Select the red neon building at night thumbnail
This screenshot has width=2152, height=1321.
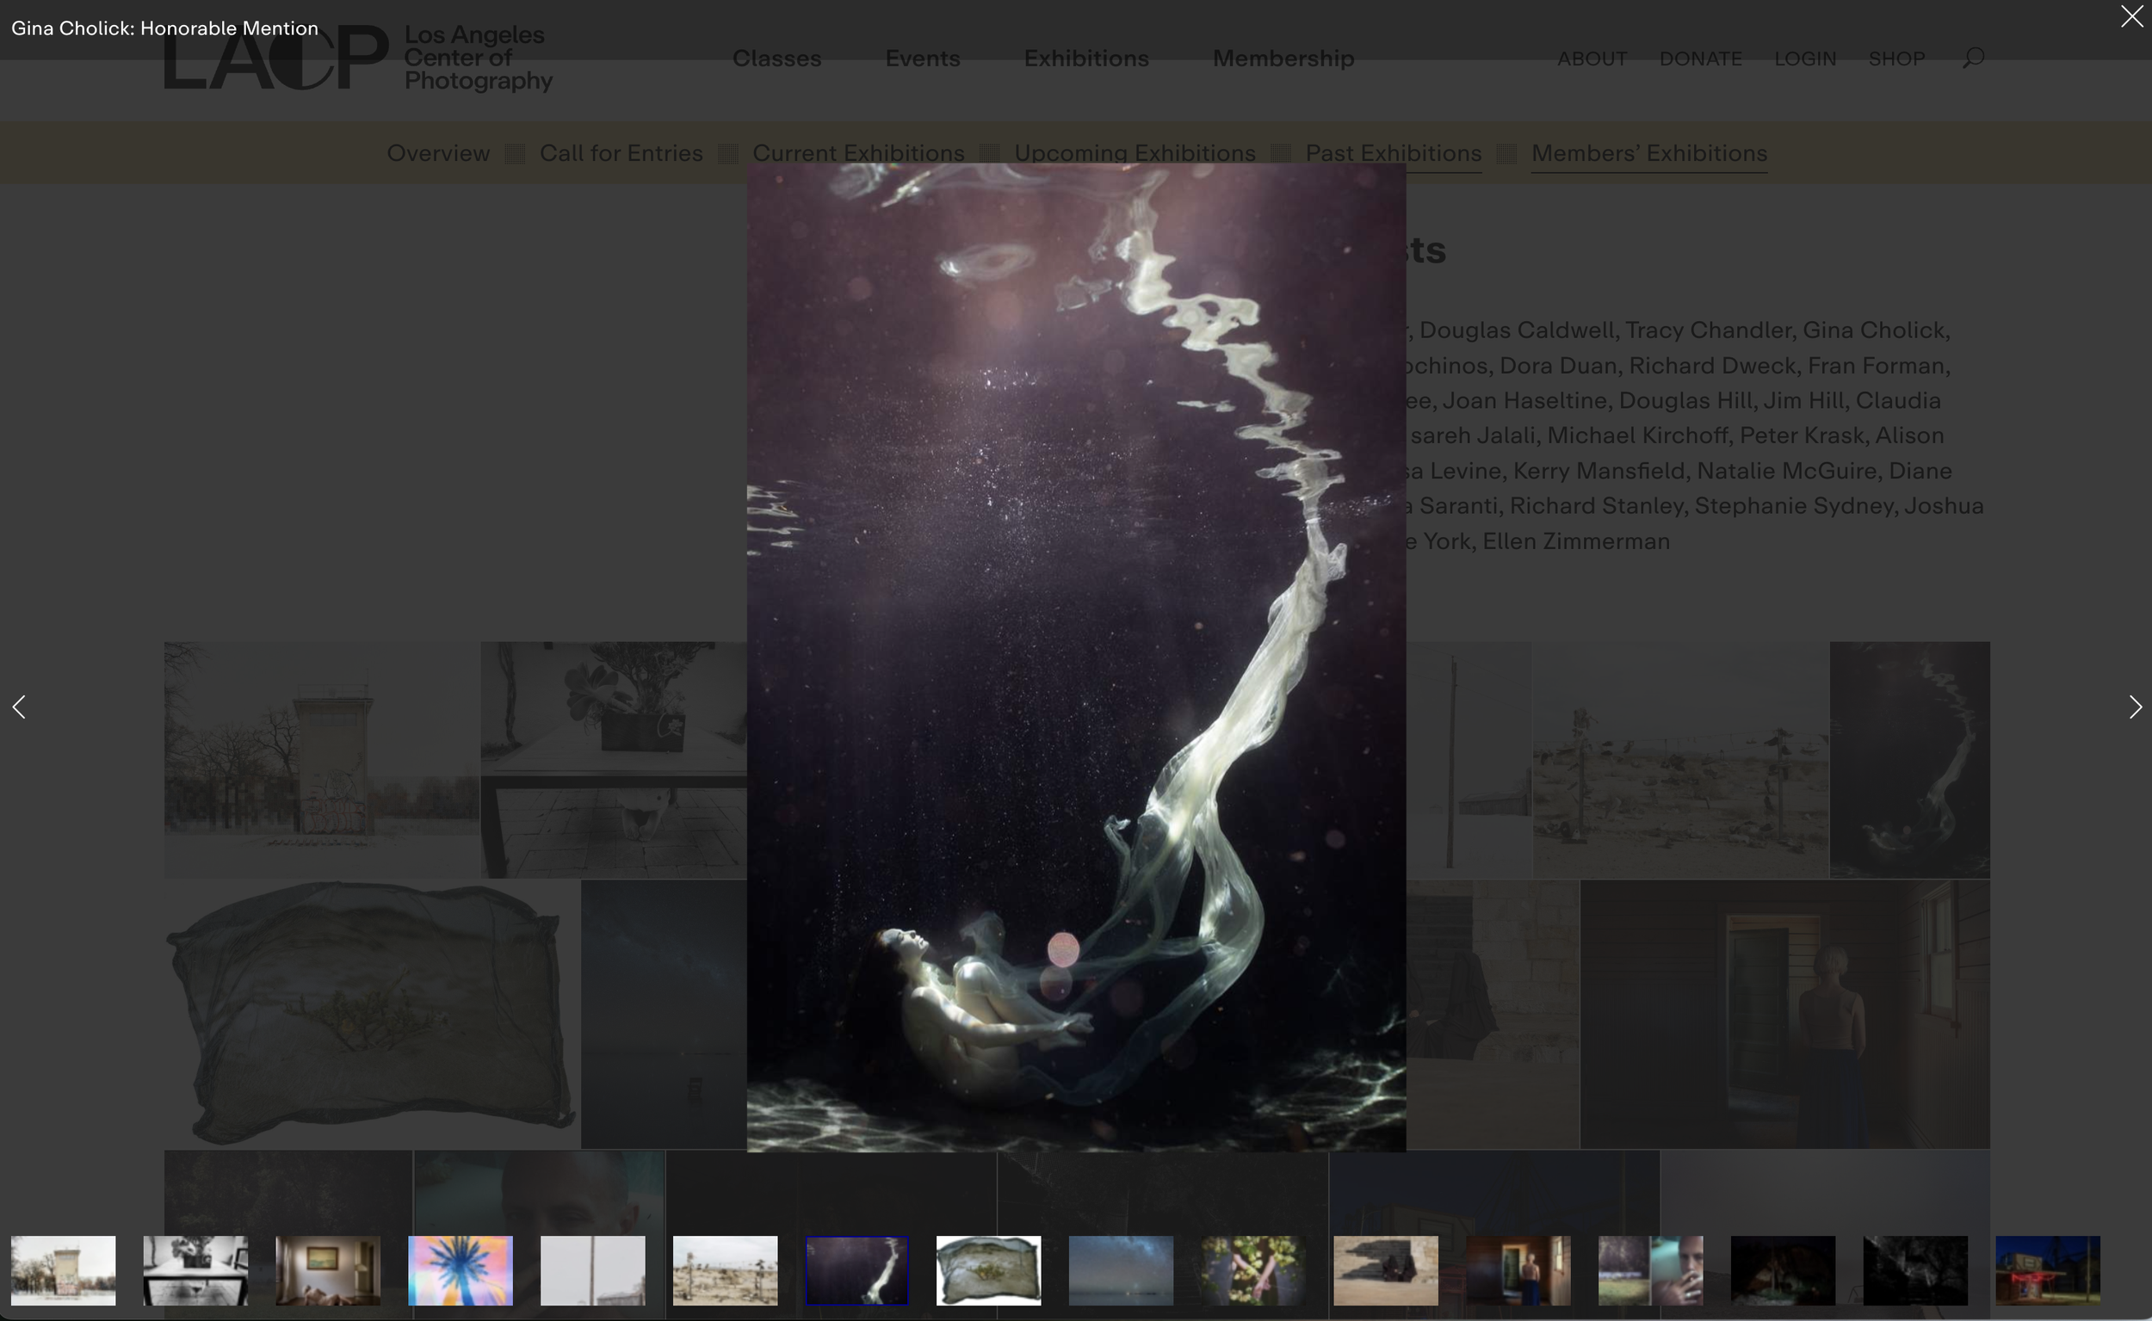[x=2048, y=1270]
